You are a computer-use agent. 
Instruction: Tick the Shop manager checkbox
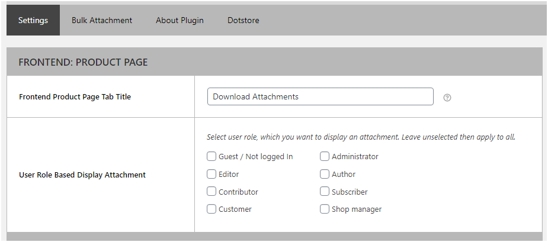[325, 209]
